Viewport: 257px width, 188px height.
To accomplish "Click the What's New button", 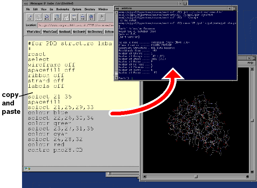I will 33,32.
